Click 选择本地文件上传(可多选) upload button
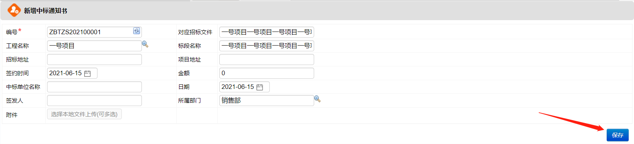This screenshot has height=144, width=634. [x=84, y=114]
